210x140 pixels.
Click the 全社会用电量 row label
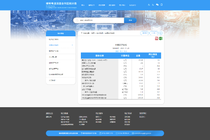pyautogui.click(x=86, y=89)
